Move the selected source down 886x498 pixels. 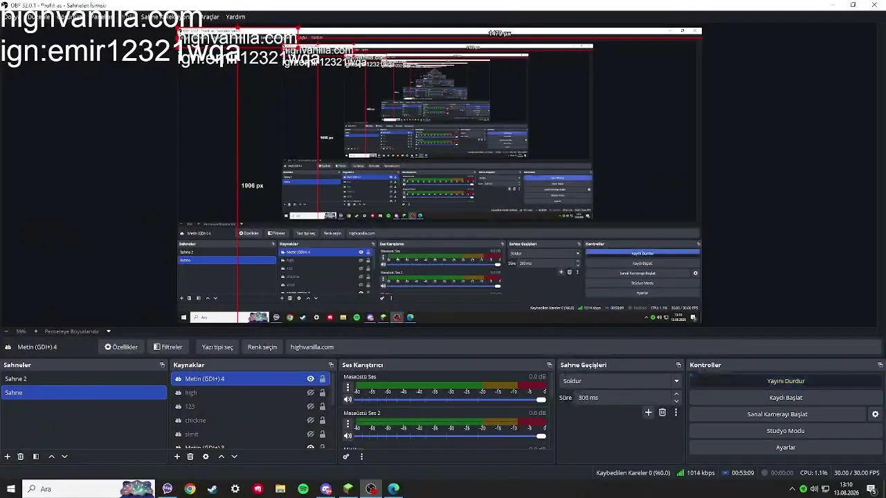234,456
